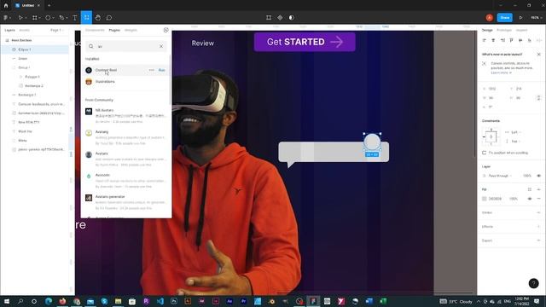Switch to the Components tab in popup
This screenshot has height=307, width=546.
point(95,31)
